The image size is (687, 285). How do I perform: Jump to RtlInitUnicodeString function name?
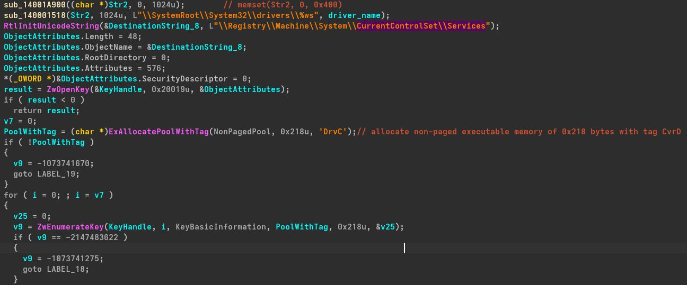pyautogui.click(x=50, y=26)
